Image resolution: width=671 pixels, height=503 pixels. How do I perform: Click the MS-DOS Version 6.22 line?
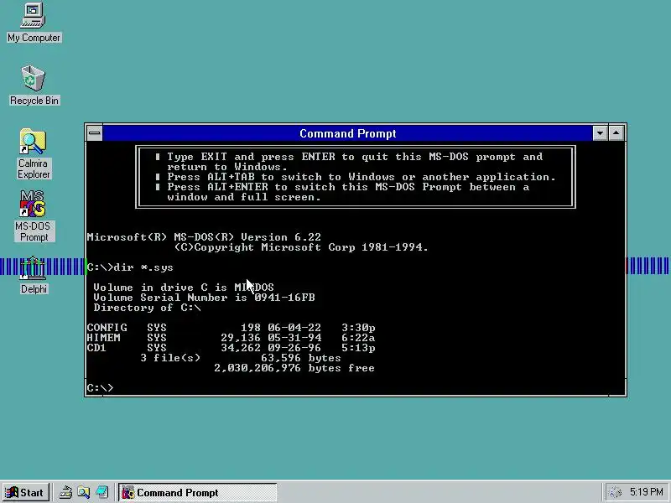(204, 237)
